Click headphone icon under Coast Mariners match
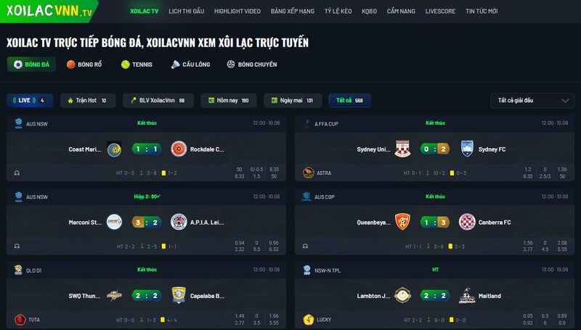This screenshot has width=581, height=330. click(17, 173)
